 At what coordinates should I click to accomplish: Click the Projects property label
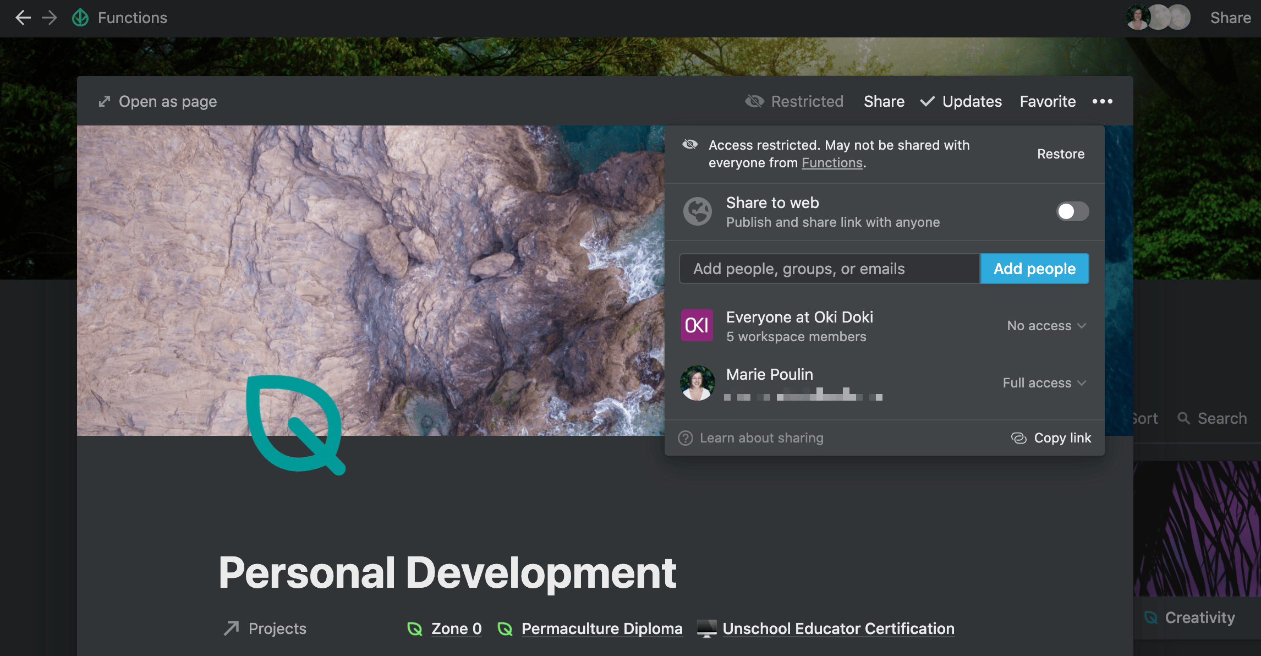(x=277, y=628)
